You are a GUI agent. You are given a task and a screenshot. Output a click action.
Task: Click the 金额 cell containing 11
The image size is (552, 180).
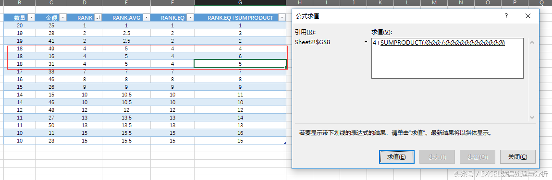[x=51, y=133]
